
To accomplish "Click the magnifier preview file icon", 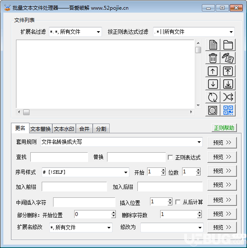I will click(213, 110).
